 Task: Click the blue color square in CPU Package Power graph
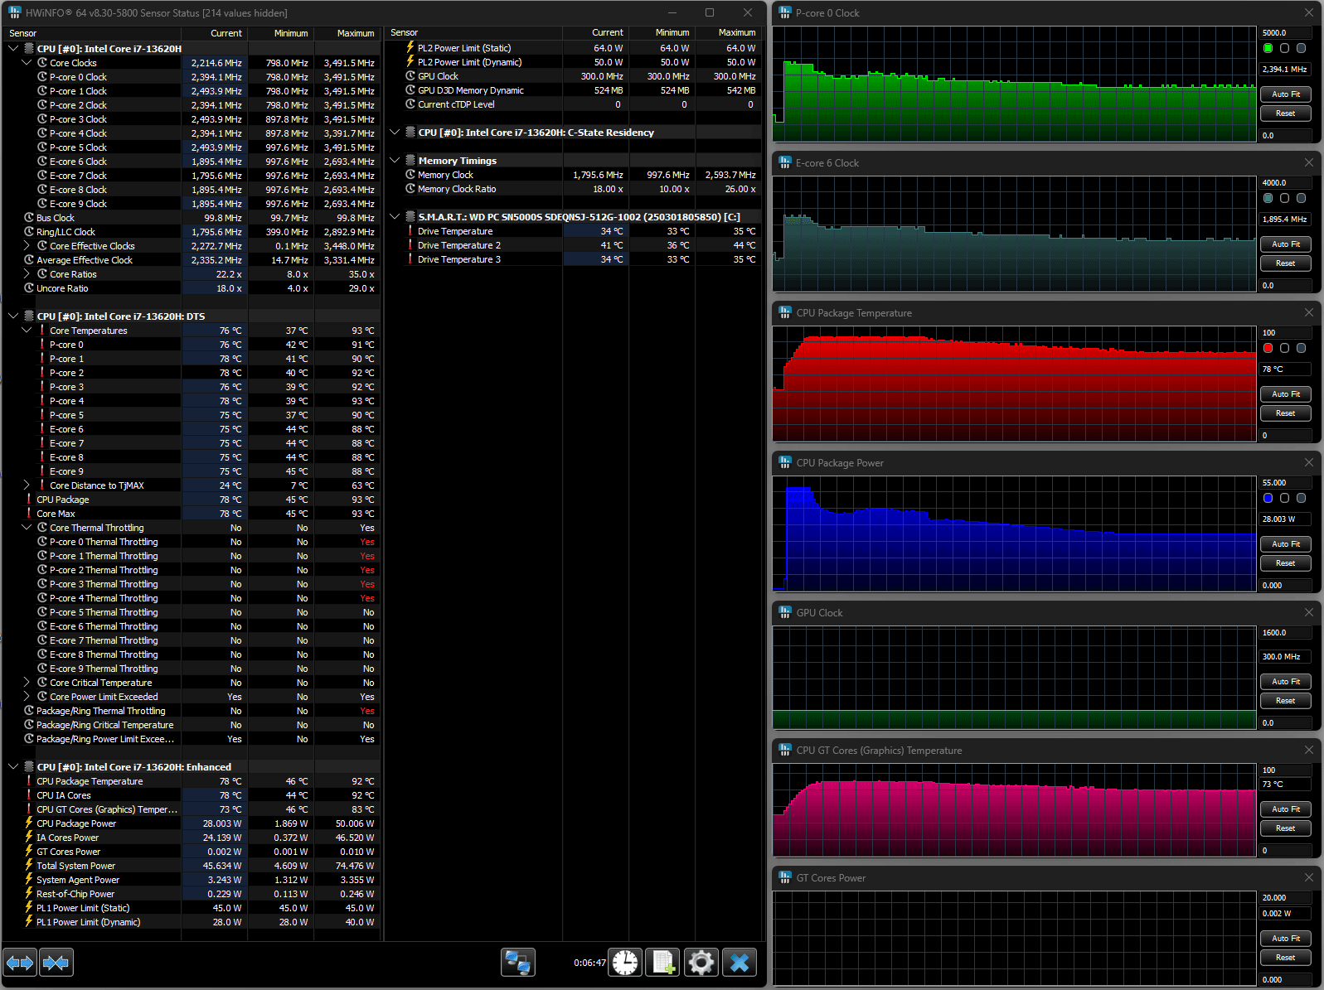pyautogui.click(x=1268, y=498)
